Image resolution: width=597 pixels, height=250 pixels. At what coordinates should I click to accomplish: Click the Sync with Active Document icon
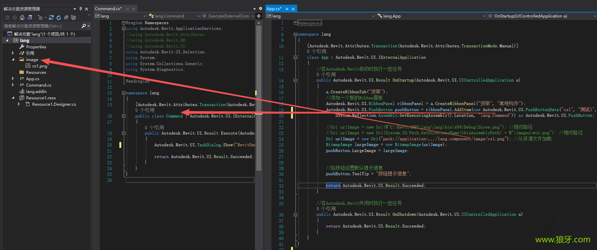click(x=51, y=17)
